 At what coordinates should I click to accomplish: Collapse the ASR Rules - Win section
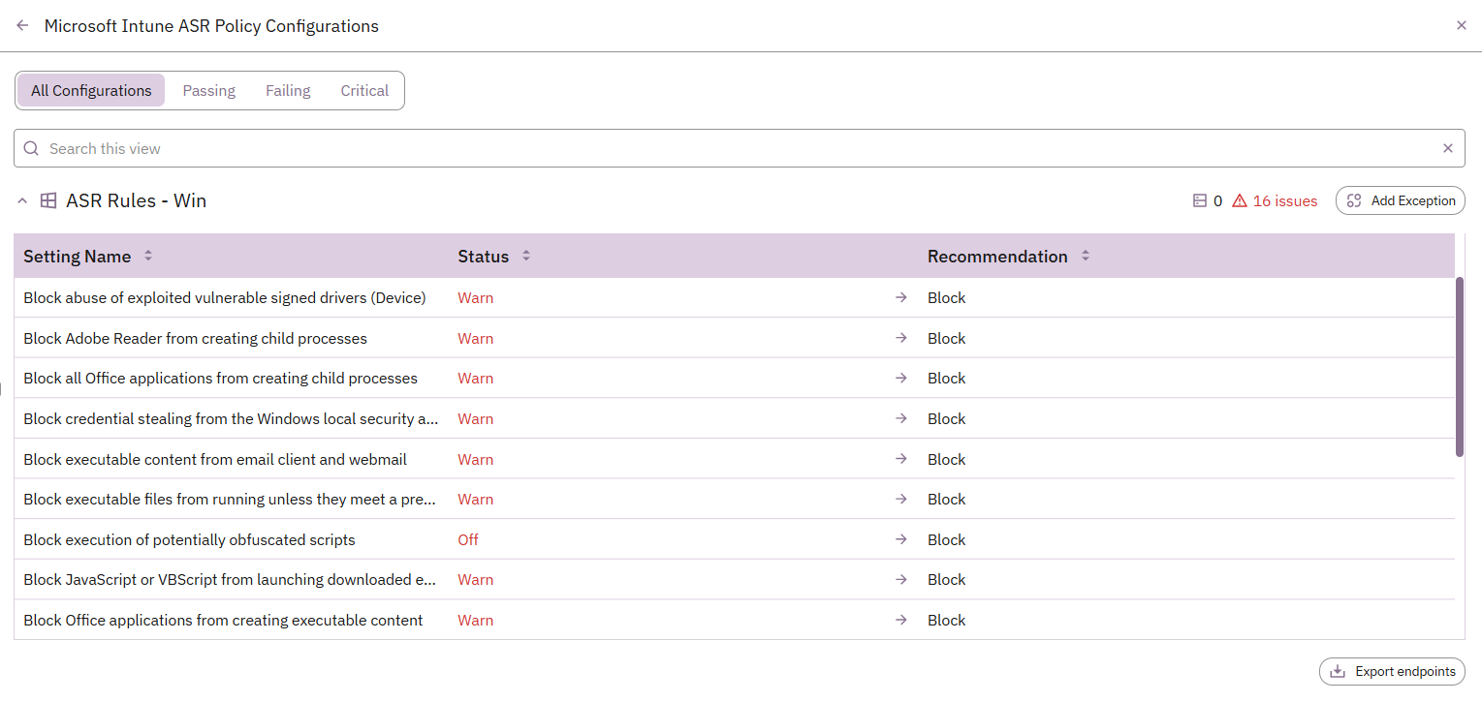(x=21, y=200)
